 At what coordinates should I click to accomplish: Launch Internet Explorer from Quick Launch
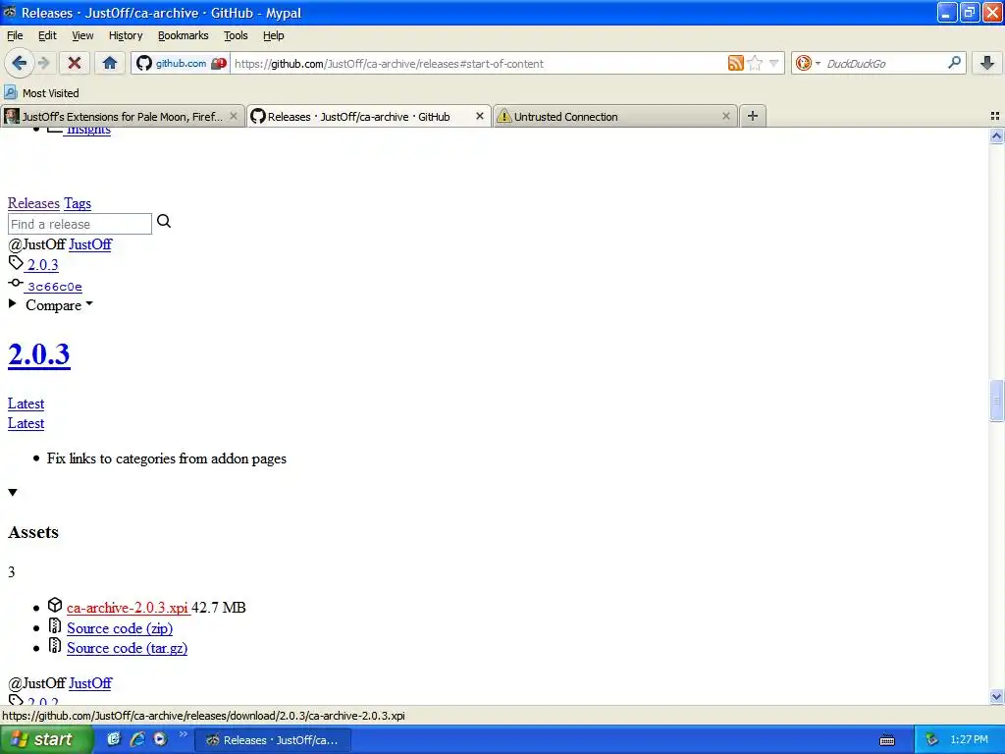pyautogui.click(x=136, y=739)
